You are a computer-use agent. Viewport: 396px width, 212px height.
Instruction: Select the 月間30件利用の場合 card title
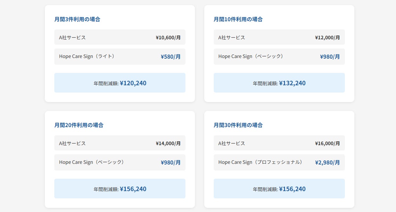238,125
